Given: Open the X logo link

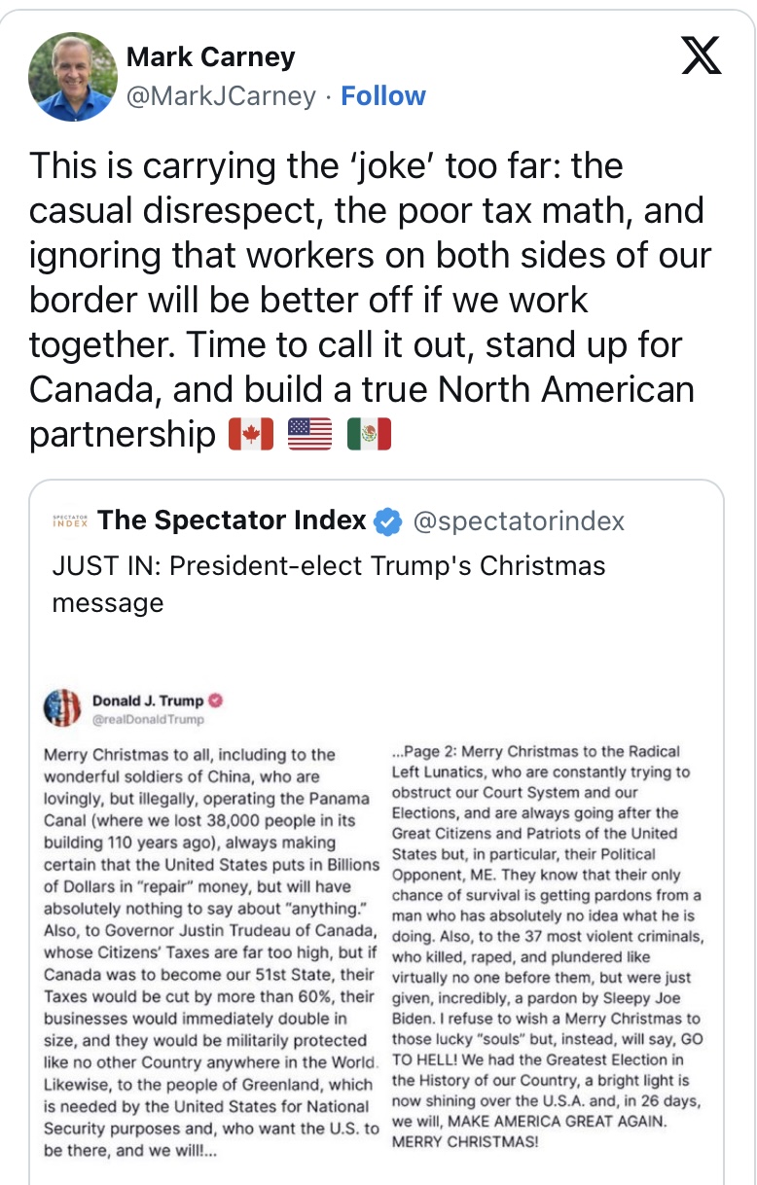Looking at the screenshot, I should (701, 55).
